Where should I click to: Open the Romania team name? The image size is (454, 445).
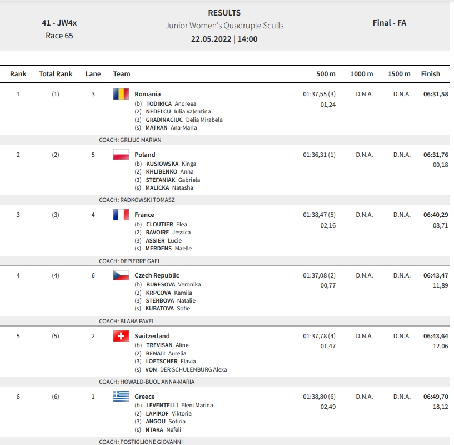pos(148,94)
